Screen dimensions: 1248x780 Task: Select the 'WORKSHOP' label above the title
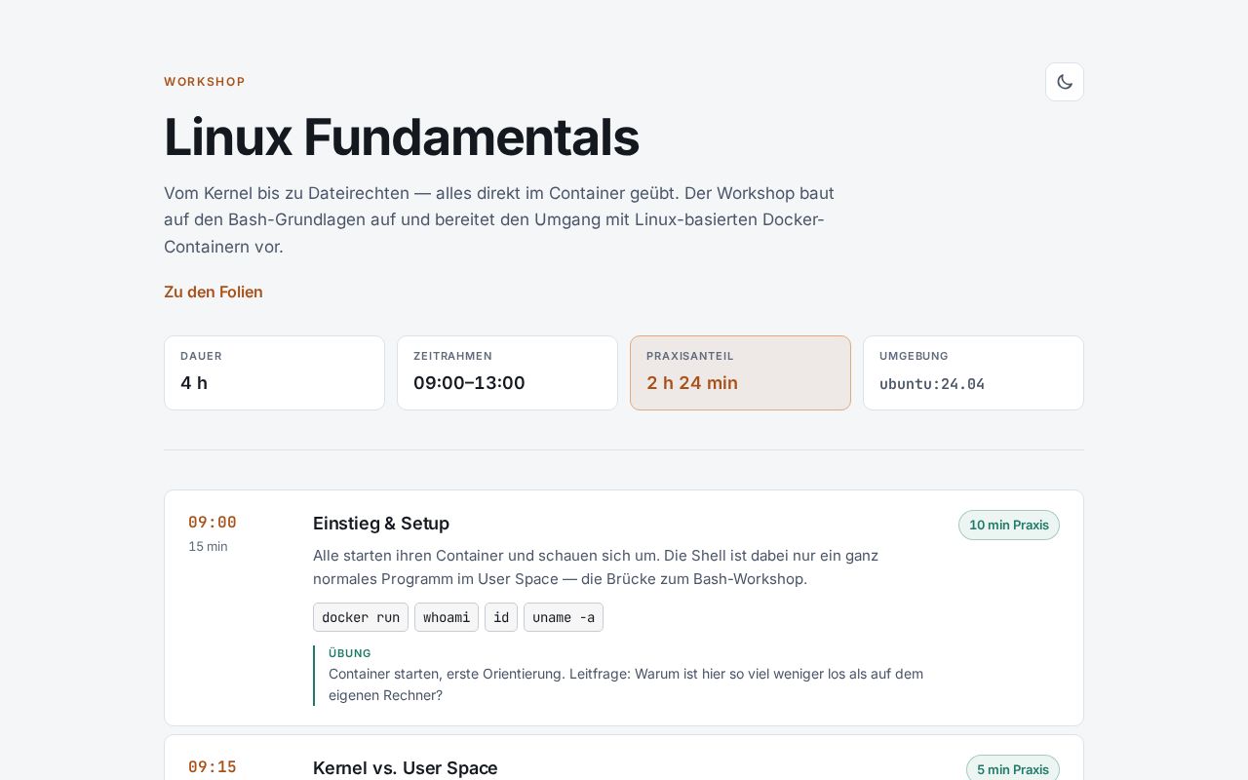[205, 82]
